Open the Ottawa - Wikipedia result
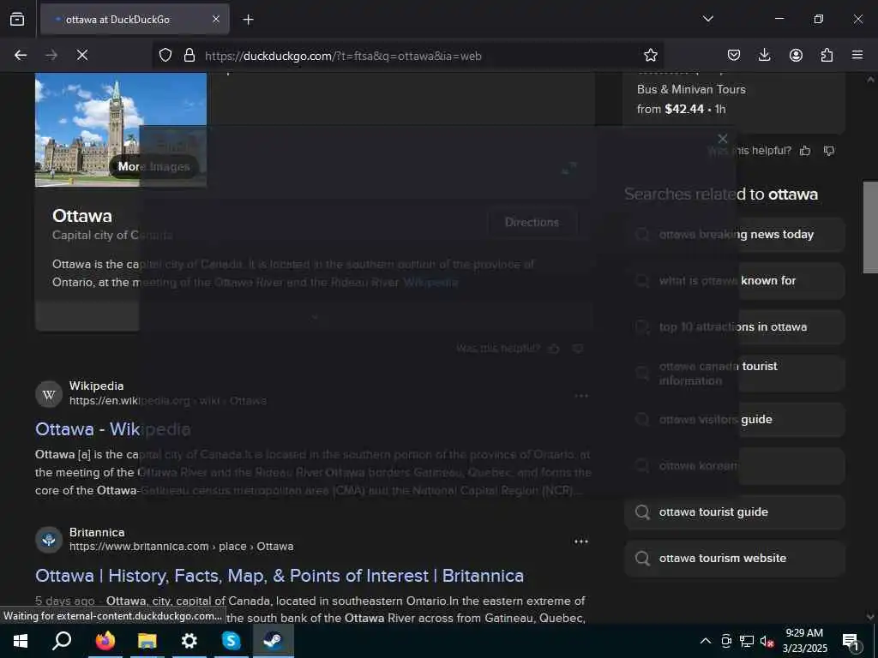Image resolution: width=878 pixels, height=658 pixels. [x=113, y=429]
